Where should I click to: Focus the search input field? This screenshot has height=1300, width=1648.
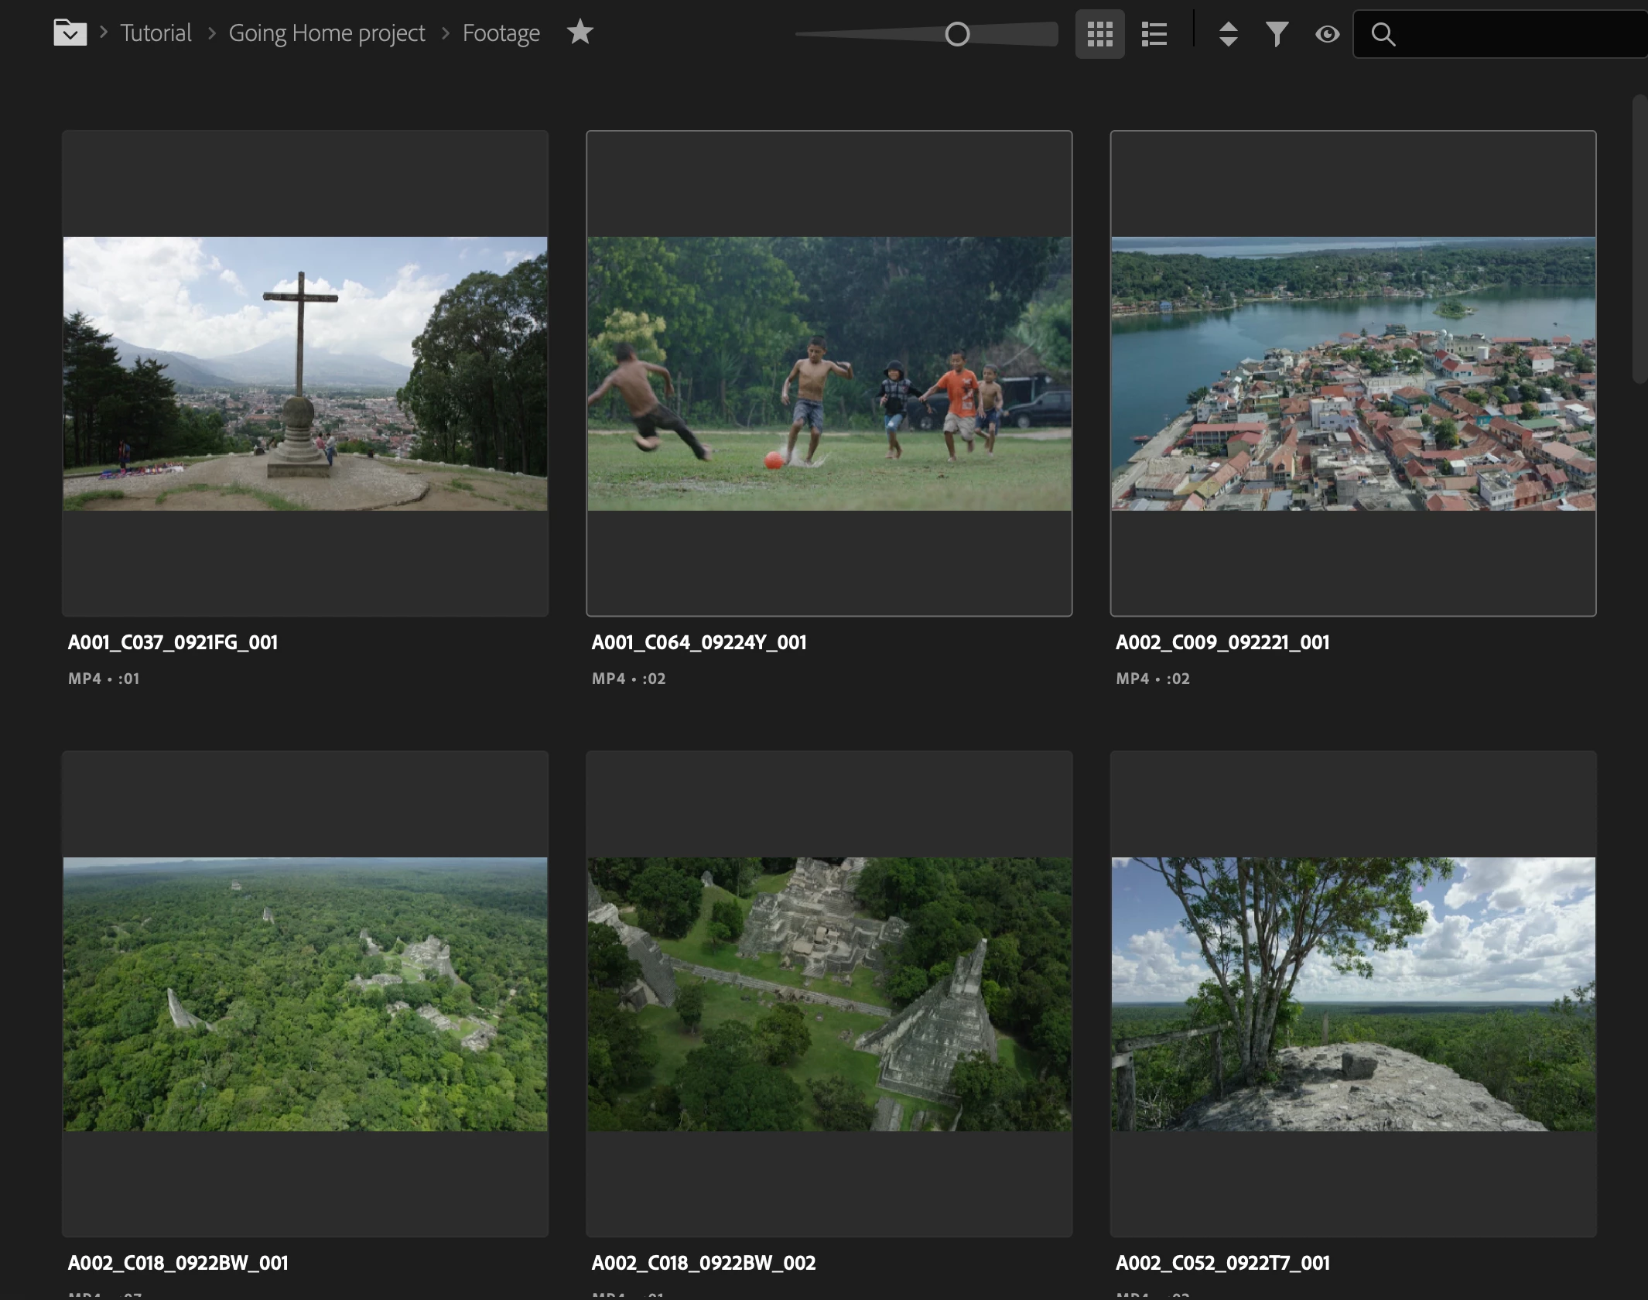(1516, 34)
